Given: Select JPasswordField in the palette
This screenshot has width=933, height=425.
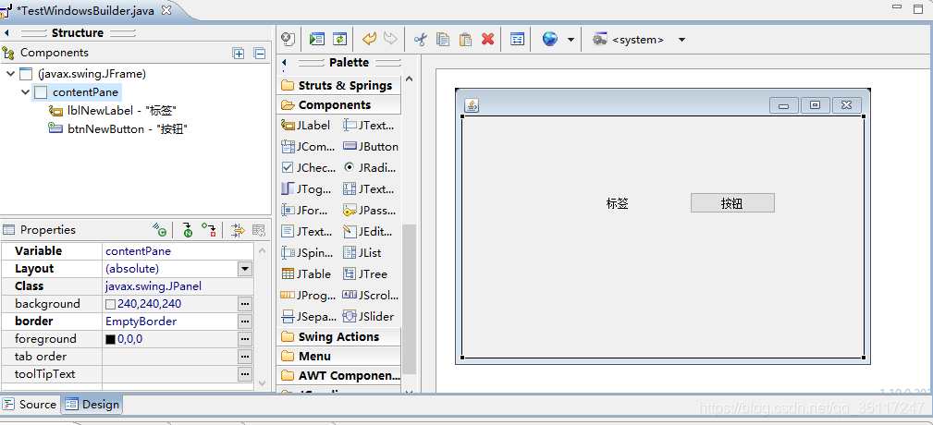Looking at the screenshot, I should pyautogui.click(x=370, y=210).
